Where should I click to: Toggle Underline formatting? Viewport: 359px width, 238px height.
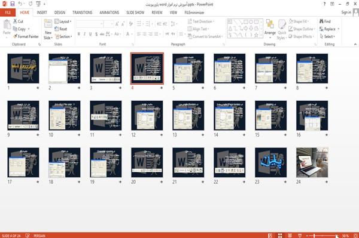90,34
